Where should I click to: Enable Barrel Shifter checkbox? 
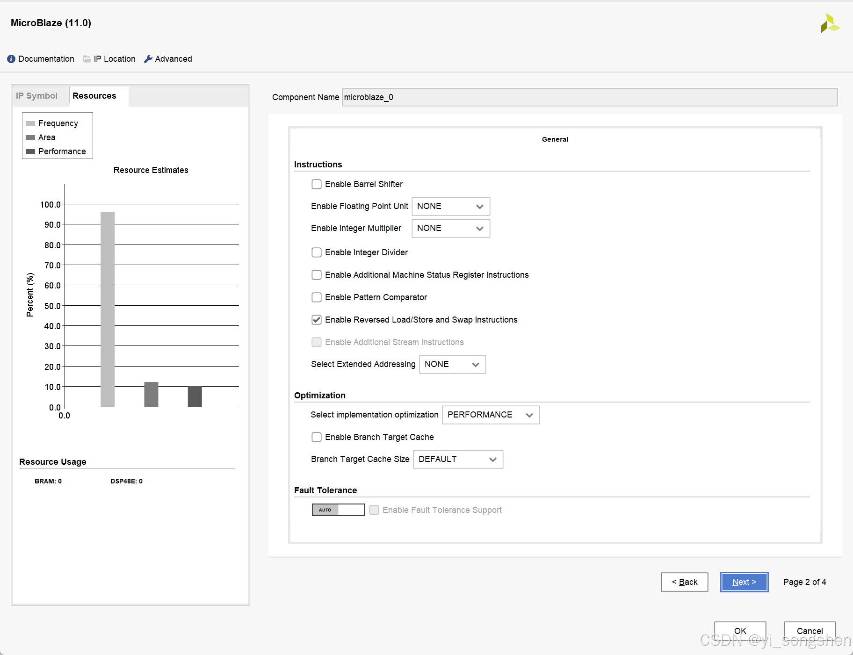point(317,184)
